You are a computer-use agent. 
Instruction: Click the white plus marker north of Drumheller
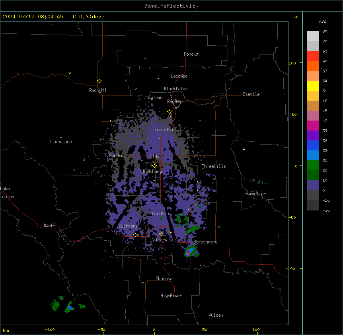pyautogui.click(x=244, y=149)
